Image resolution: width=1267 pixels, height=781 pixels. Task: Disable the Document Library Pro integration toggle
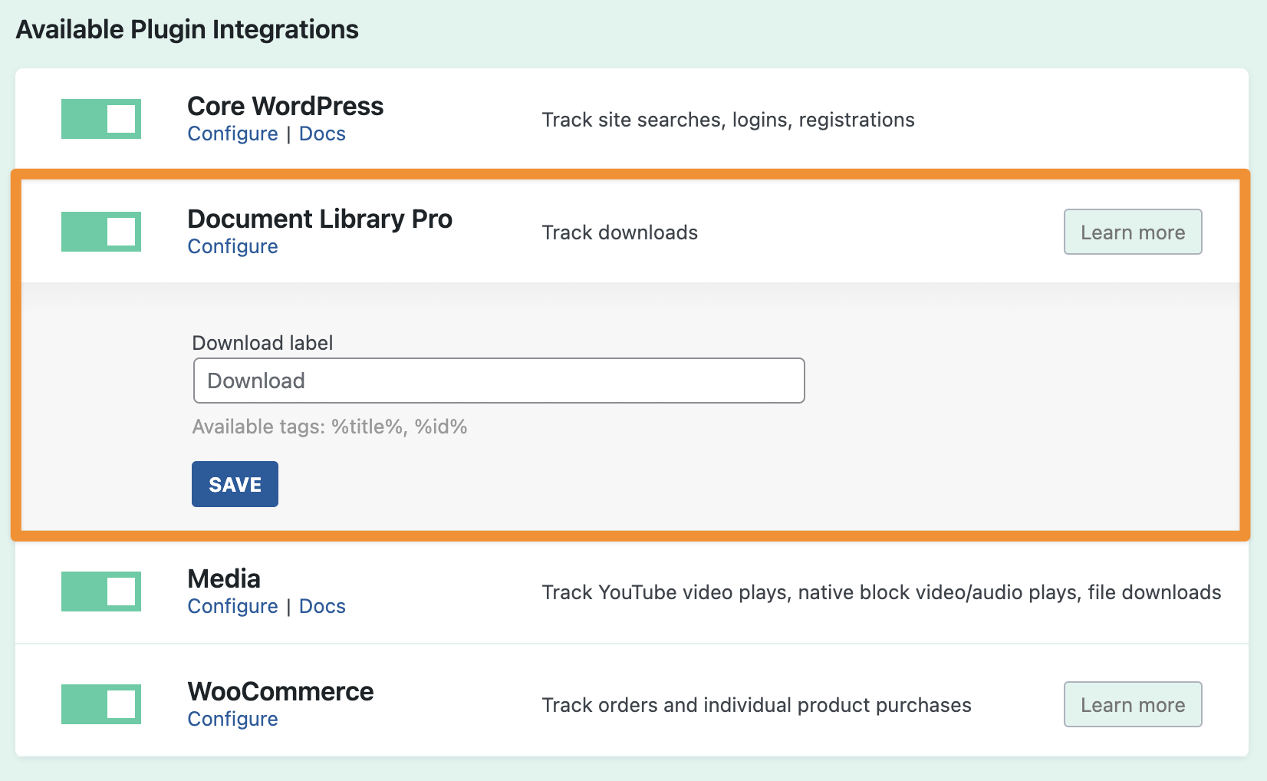click(x=101, y=232)
